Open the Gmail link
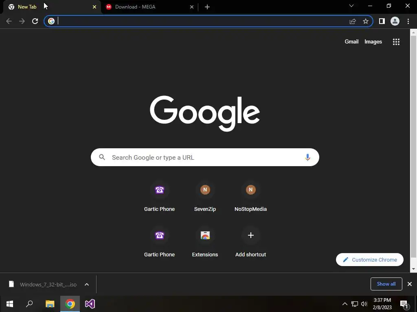417x312 pixels. 351,42
